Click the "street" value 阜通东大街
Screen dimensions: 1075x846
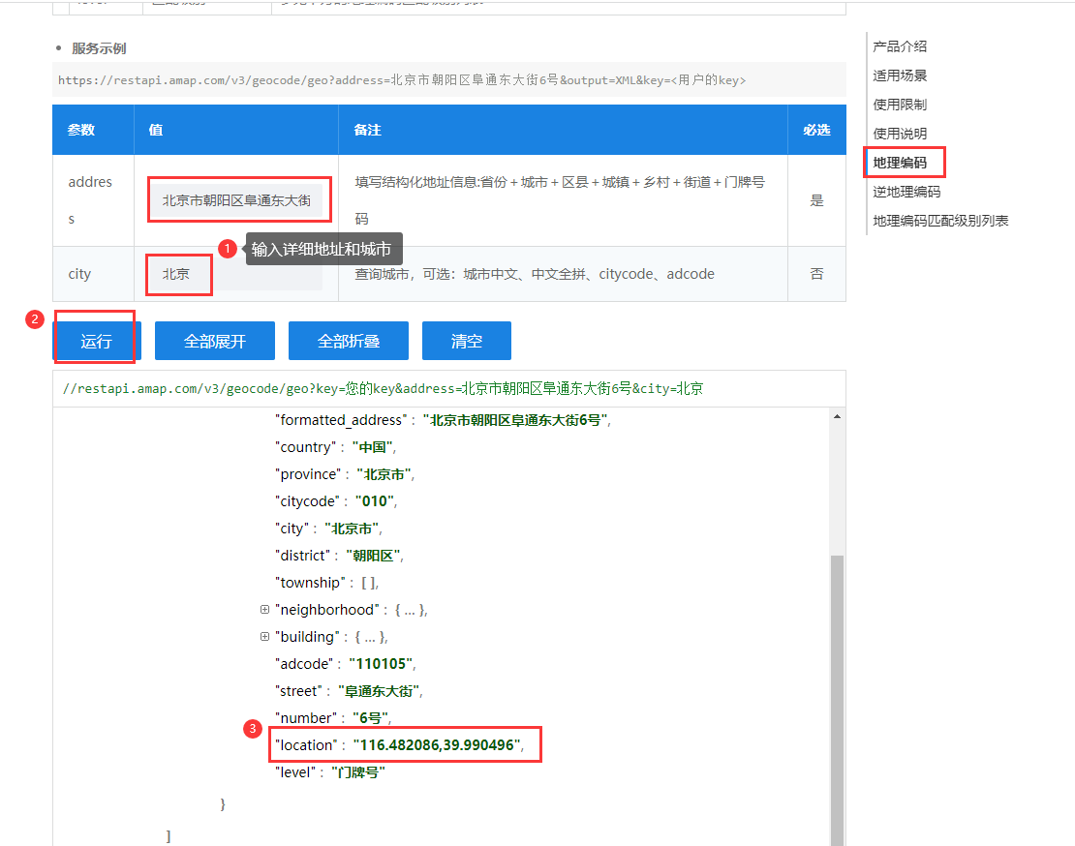pyautogui.click(x=379, y=691)
